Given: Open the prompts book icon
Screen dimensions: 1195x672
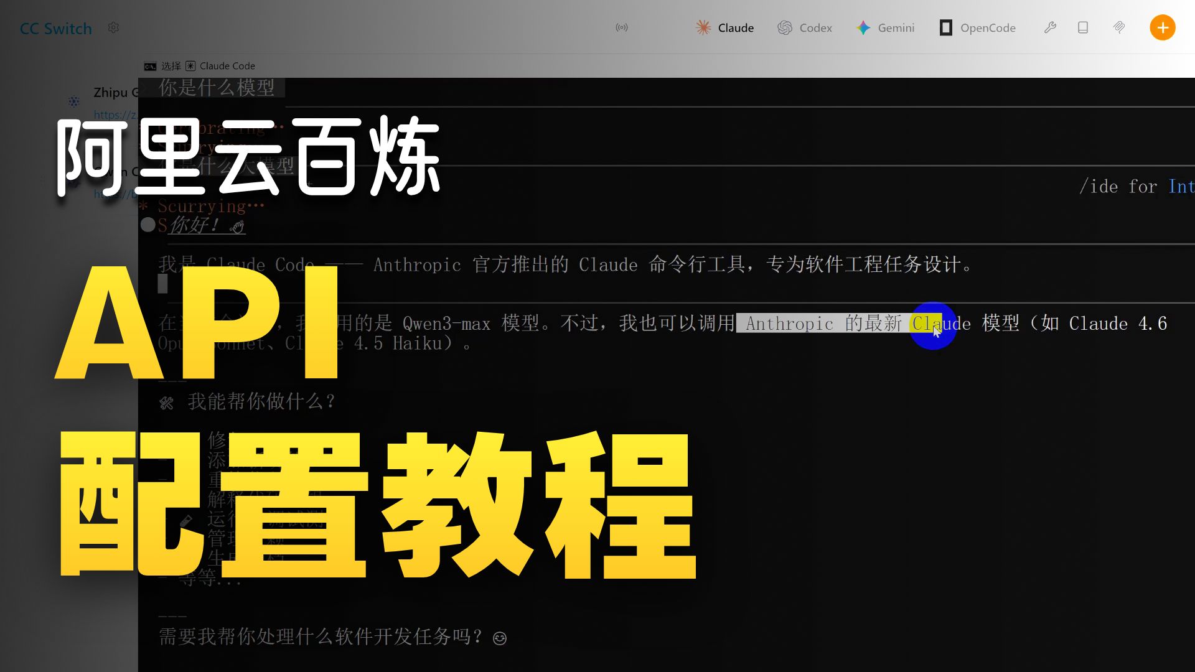Looking at the screenshot, I should tap(1083, 28).
